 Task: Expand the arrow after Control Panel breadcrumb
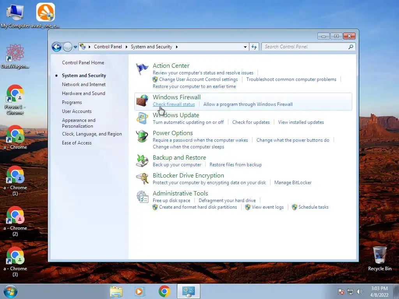pyautogui.click(x=127, y=47)
